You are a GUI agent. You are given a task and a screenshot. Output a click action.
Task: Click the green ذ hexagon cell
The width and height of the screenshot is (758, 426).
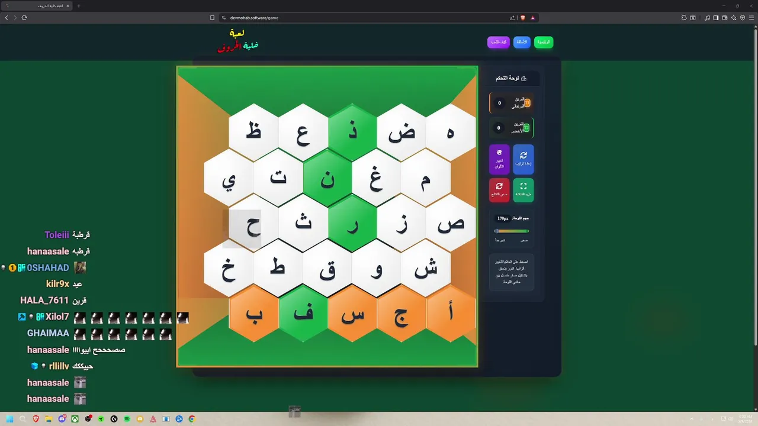coord(352,132)
